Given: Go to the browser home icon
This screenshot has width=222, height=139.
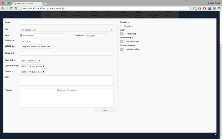Looking at the screenshot, I should pyautogui.click(x=16, y=8).
